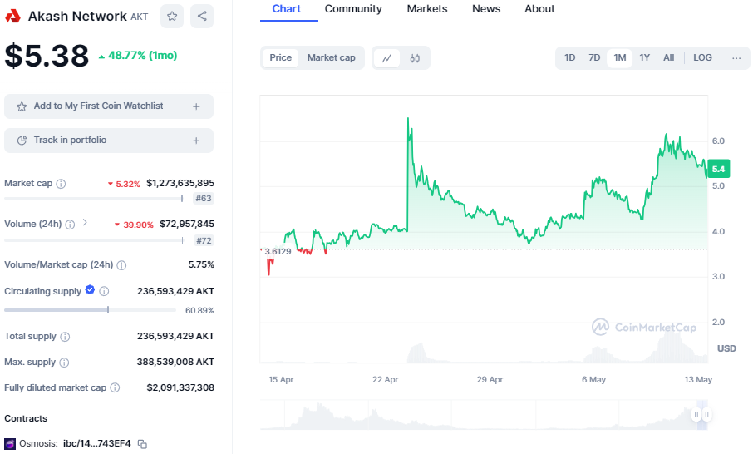Click the 5.75% volume ratio value
The width and height of the screenshot is (753, 454).
click(x=201, y=264)
